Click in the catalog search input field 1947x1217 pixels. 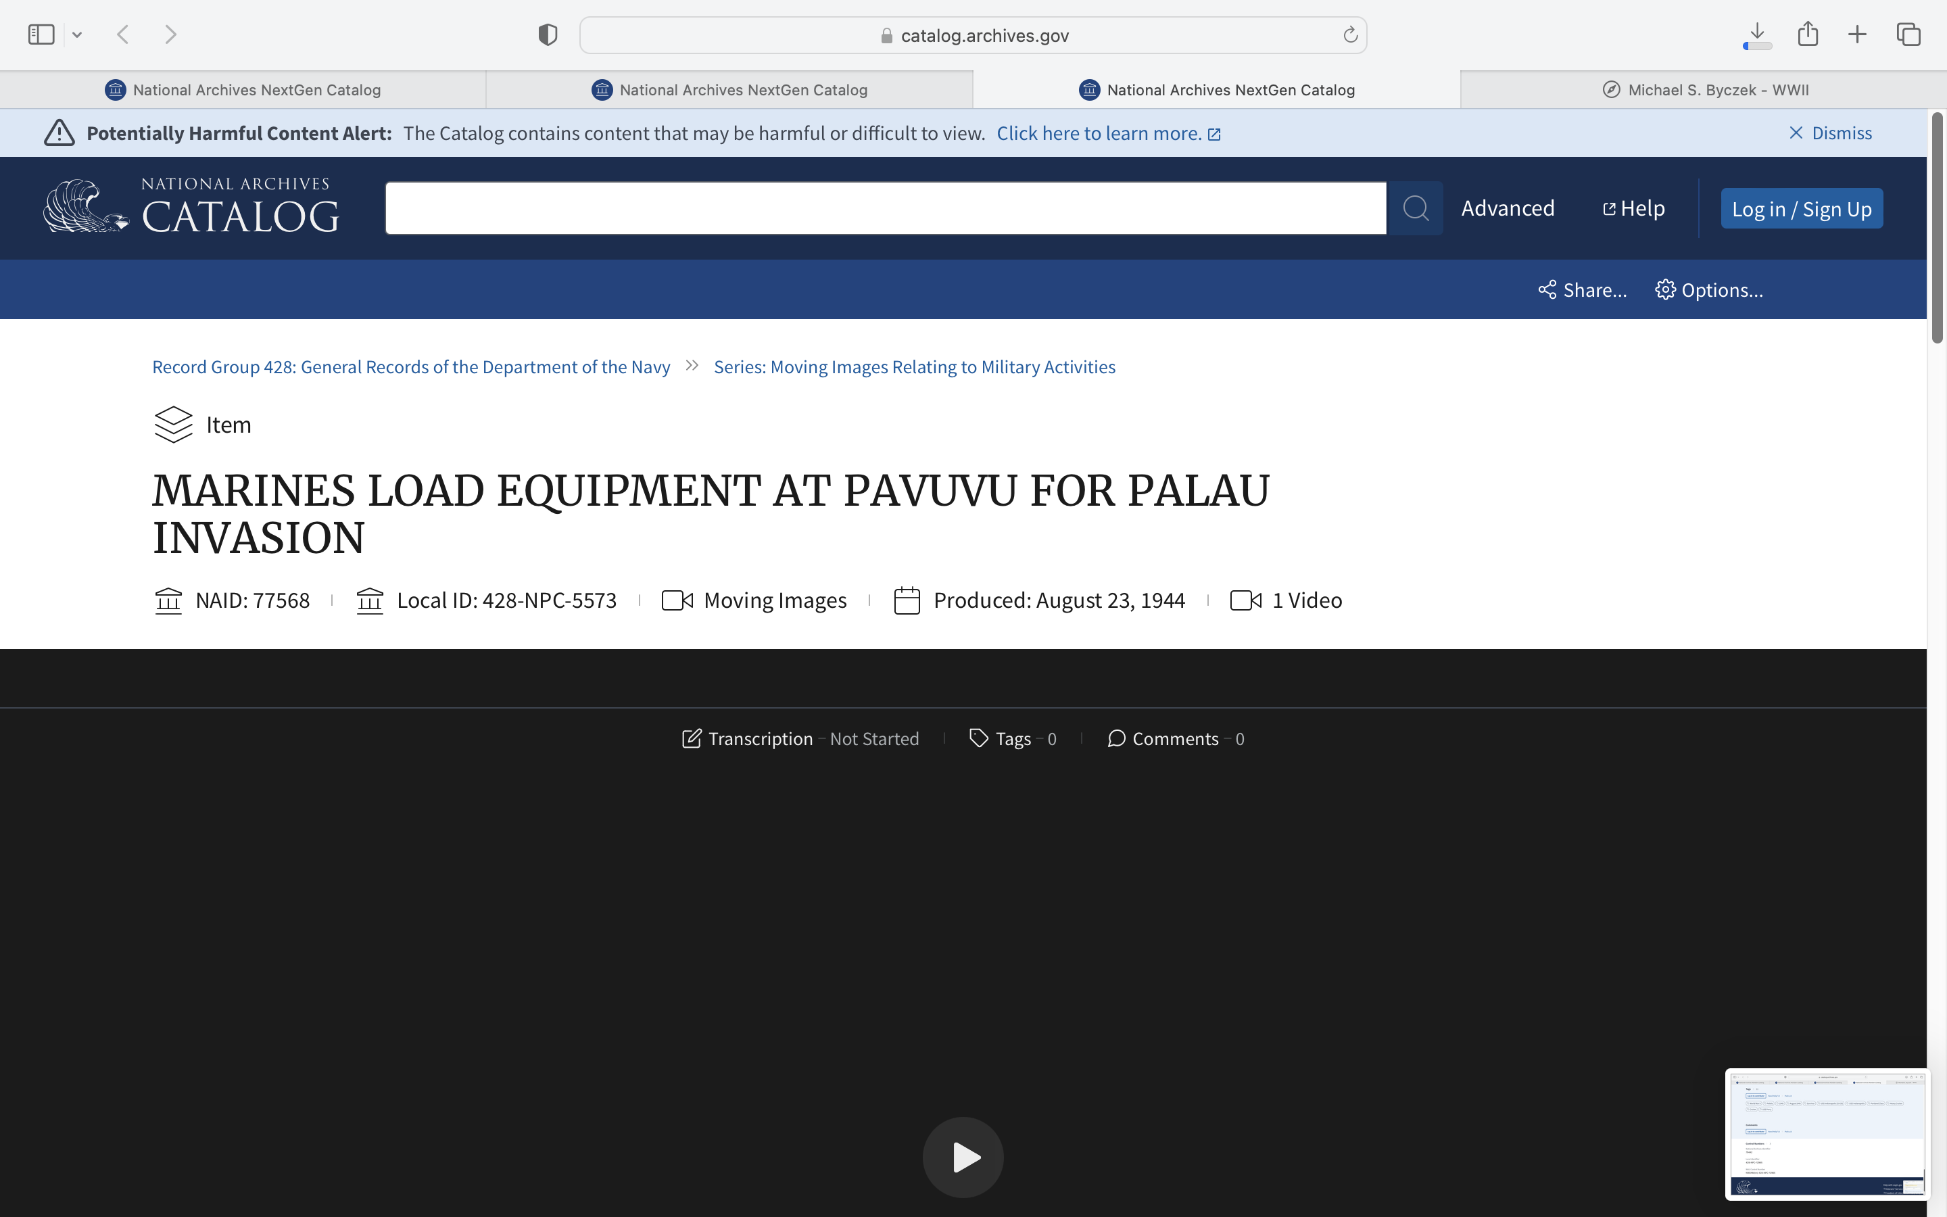coord(885,208)
